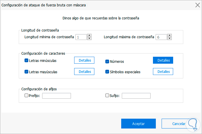Image resolution: width=202 pixels, height=134 pixels.
Task: Open Detalles for Letras mayúsculas
Action: (85, 71)
